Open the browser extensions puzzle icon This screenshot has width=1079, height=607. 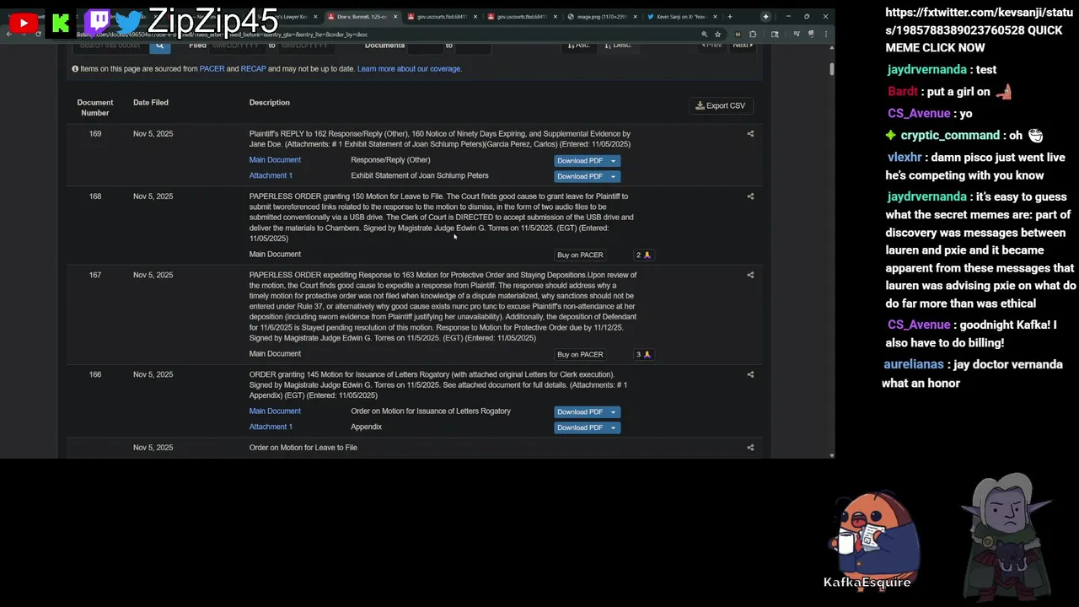pyautogui.click(x=753, y=35)
